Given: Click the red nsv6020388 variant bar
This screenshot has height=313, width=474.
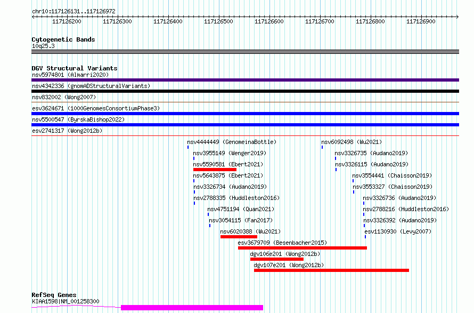Looking at the screenshot, I should coord(239,237).
